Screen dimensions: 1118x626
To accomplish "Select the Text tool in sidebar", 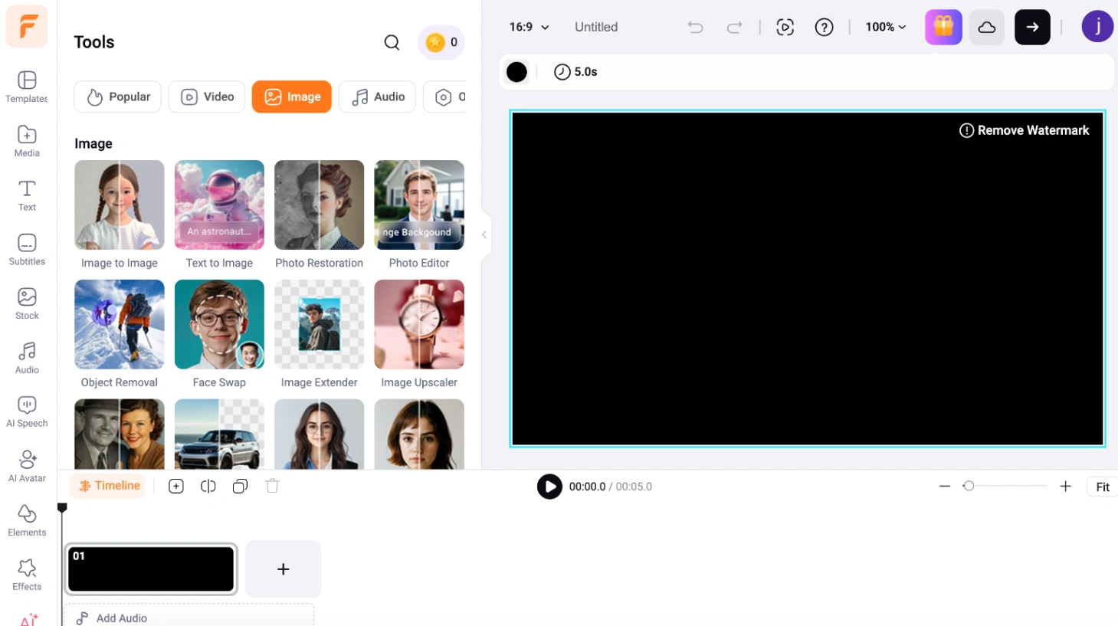I will [27, 195].
